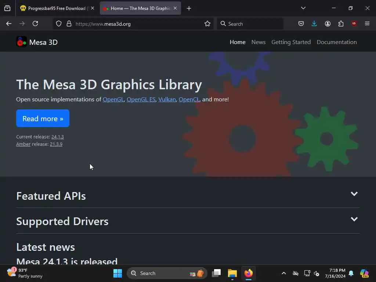
Task: Open Task View on taskbar
Action: point(216,273)
